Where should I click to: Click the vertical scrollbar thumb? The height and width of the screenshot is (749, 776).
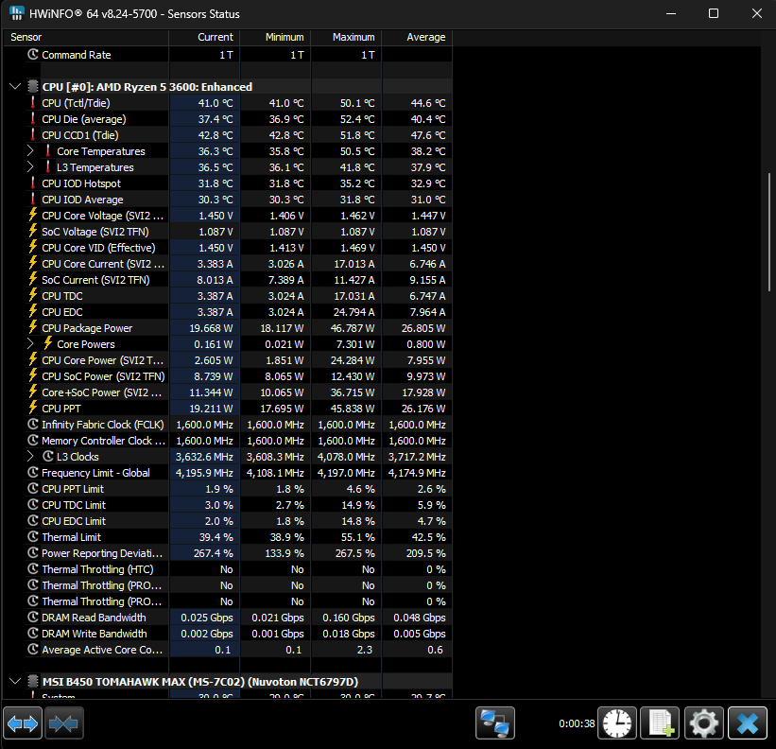point(769,232)
